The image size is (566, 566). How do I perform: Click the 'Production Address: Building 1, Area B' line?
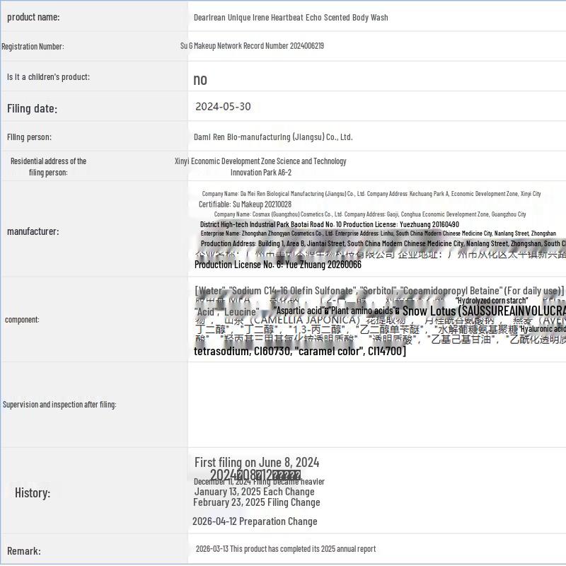point(383,243)
